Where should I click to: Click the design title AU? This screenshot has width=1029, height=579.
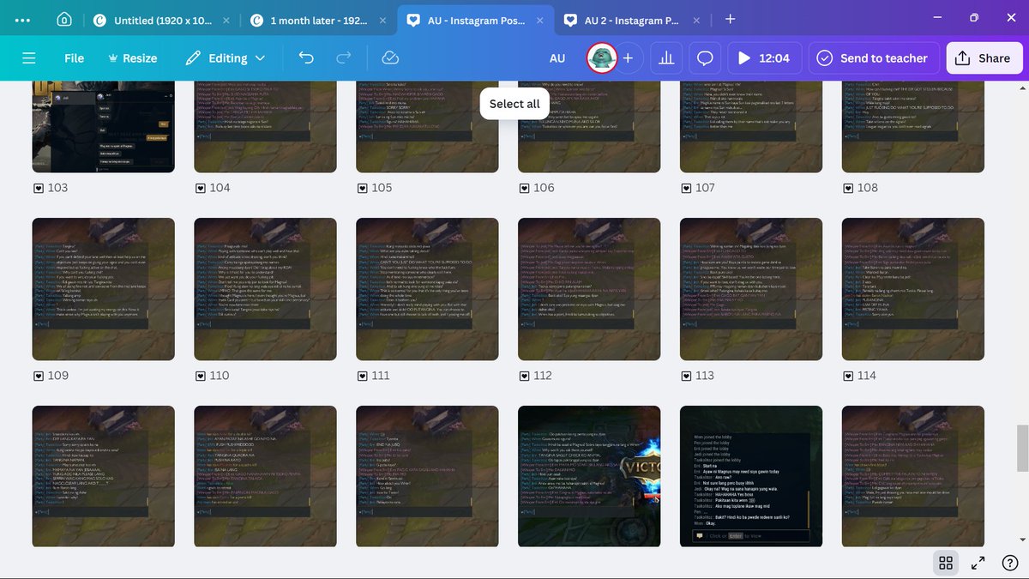click(557, 58)
